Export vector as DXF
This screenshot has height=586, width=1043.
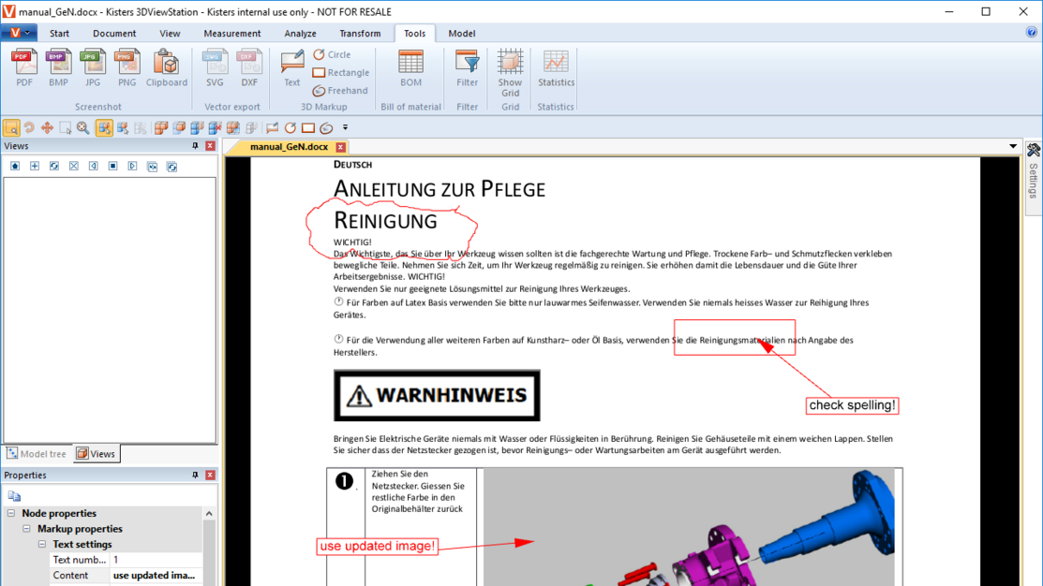coord(248,67)
